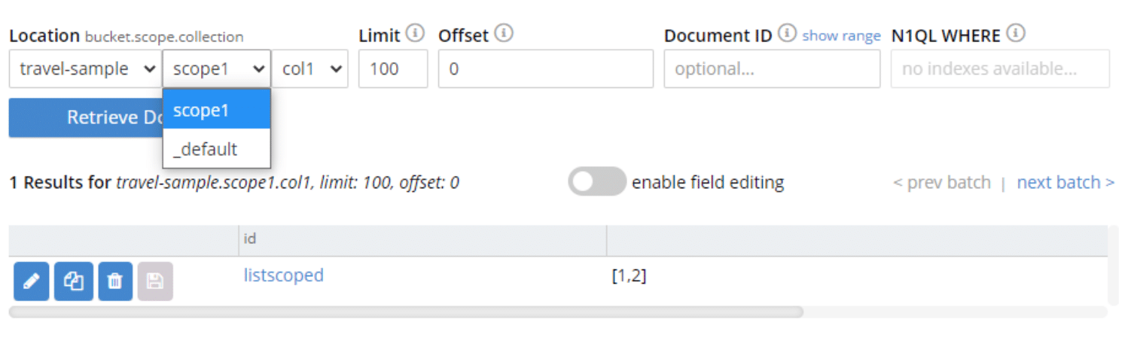The width and height of the screenshot is (1134, 347).
Task: Click the next batch link
Action: pos(1065,182)
